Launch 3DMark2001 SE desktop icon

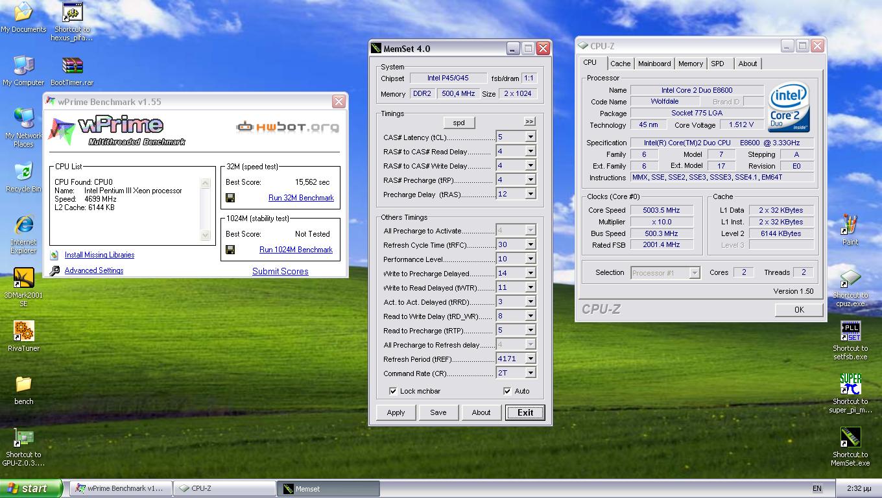click(23, 278)
